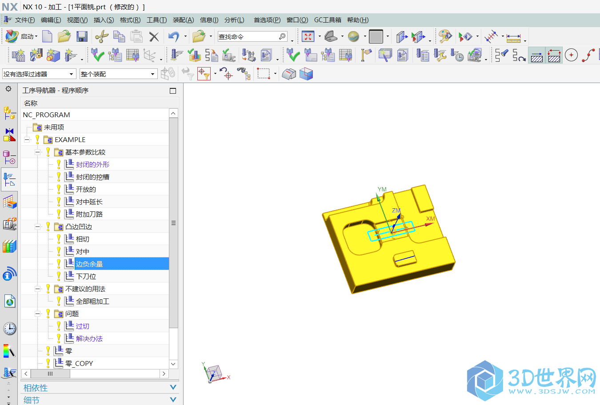Open the 首选项(P) menu
Image resolution: width=600 pixels, height=405 pixels.
[x=267, y=20]
